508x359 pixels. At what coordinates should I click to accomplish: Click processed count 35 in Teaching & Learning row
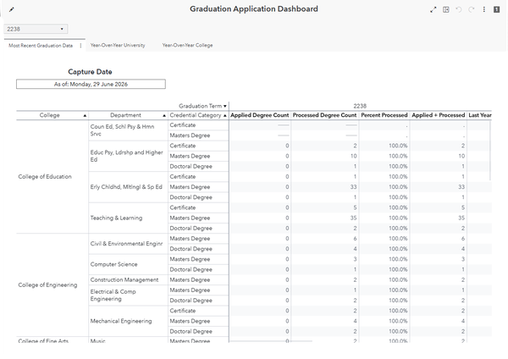tap(353, 218)
